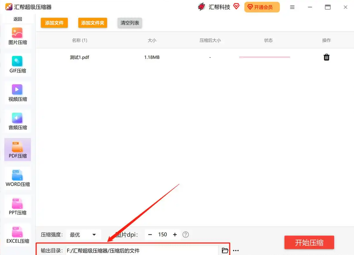Click the 添加文件 button
354x255 pixels.
click(x=54, y=23)
